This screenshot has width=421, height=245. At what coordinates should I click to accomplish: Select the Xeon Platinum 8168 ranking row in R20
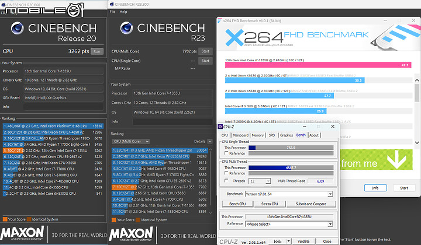[53, 126]
